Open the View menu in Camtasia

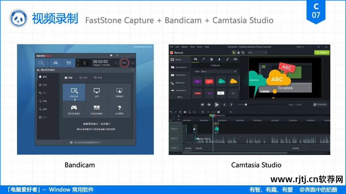coord(193,47)
